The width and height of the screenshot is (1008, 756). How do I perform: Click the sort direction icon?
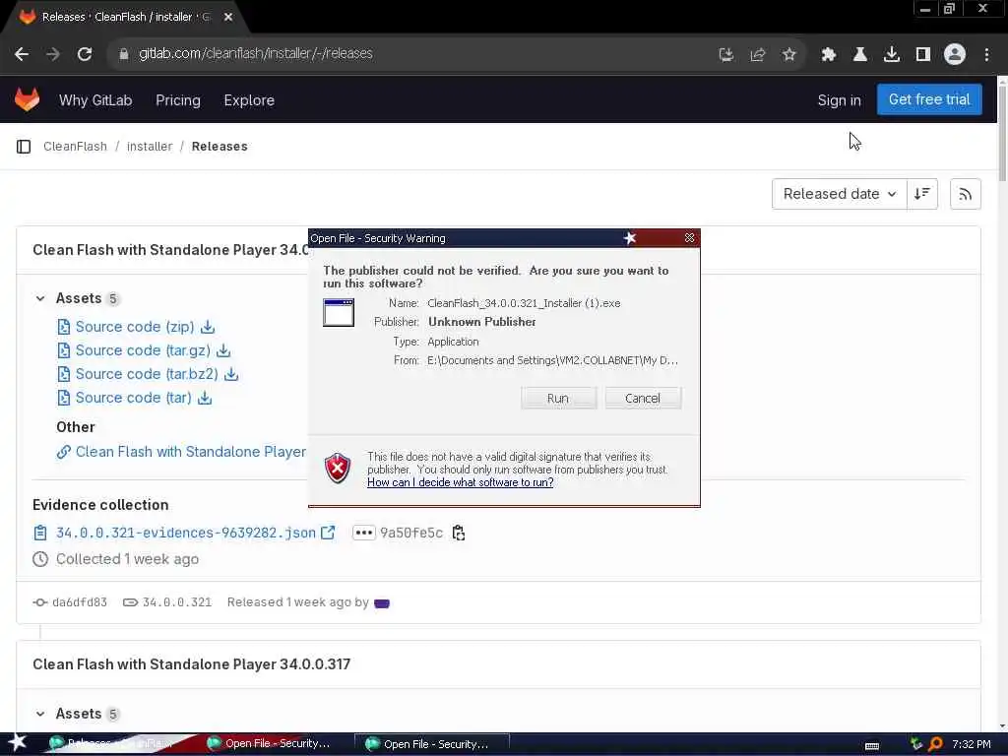coord(921,194)
